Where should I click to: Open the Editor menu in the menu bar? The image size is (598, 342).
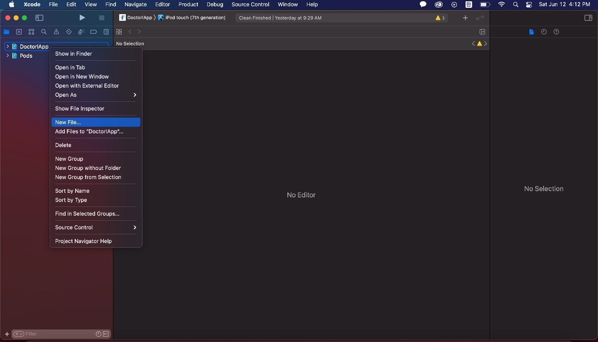click(x=162, y=5)
